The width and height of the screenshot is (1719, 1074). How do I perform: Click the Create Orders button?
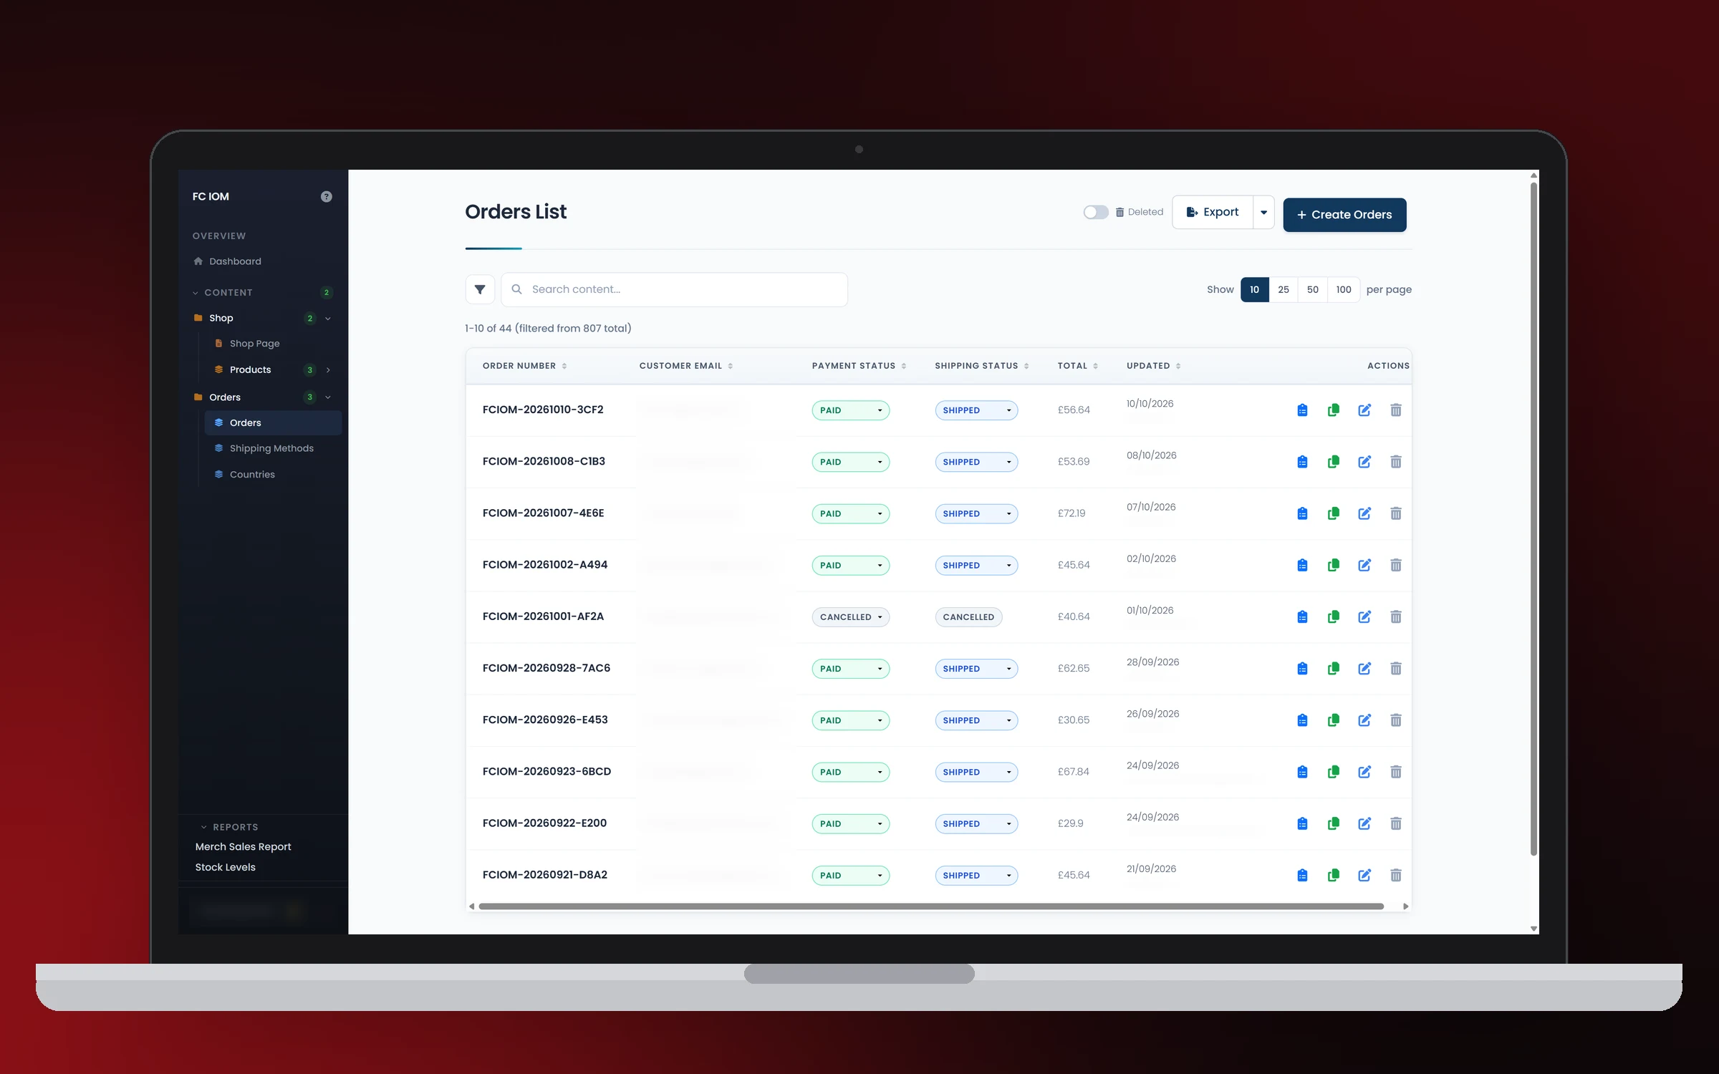[x=1344, y=215]
